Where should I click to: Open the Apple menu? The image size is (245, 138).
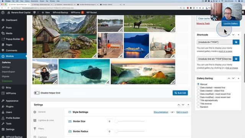pyautogui.click(x=3, y=1)
